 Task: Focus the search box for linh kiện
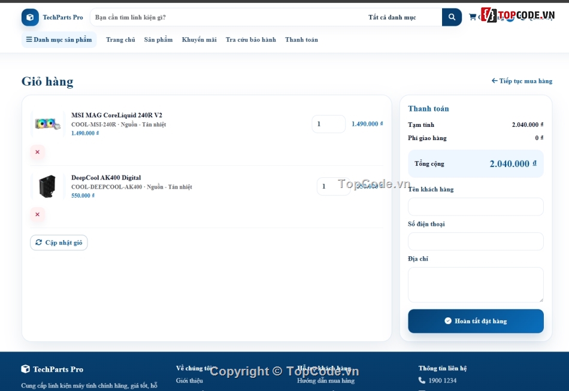coord(227,17)
